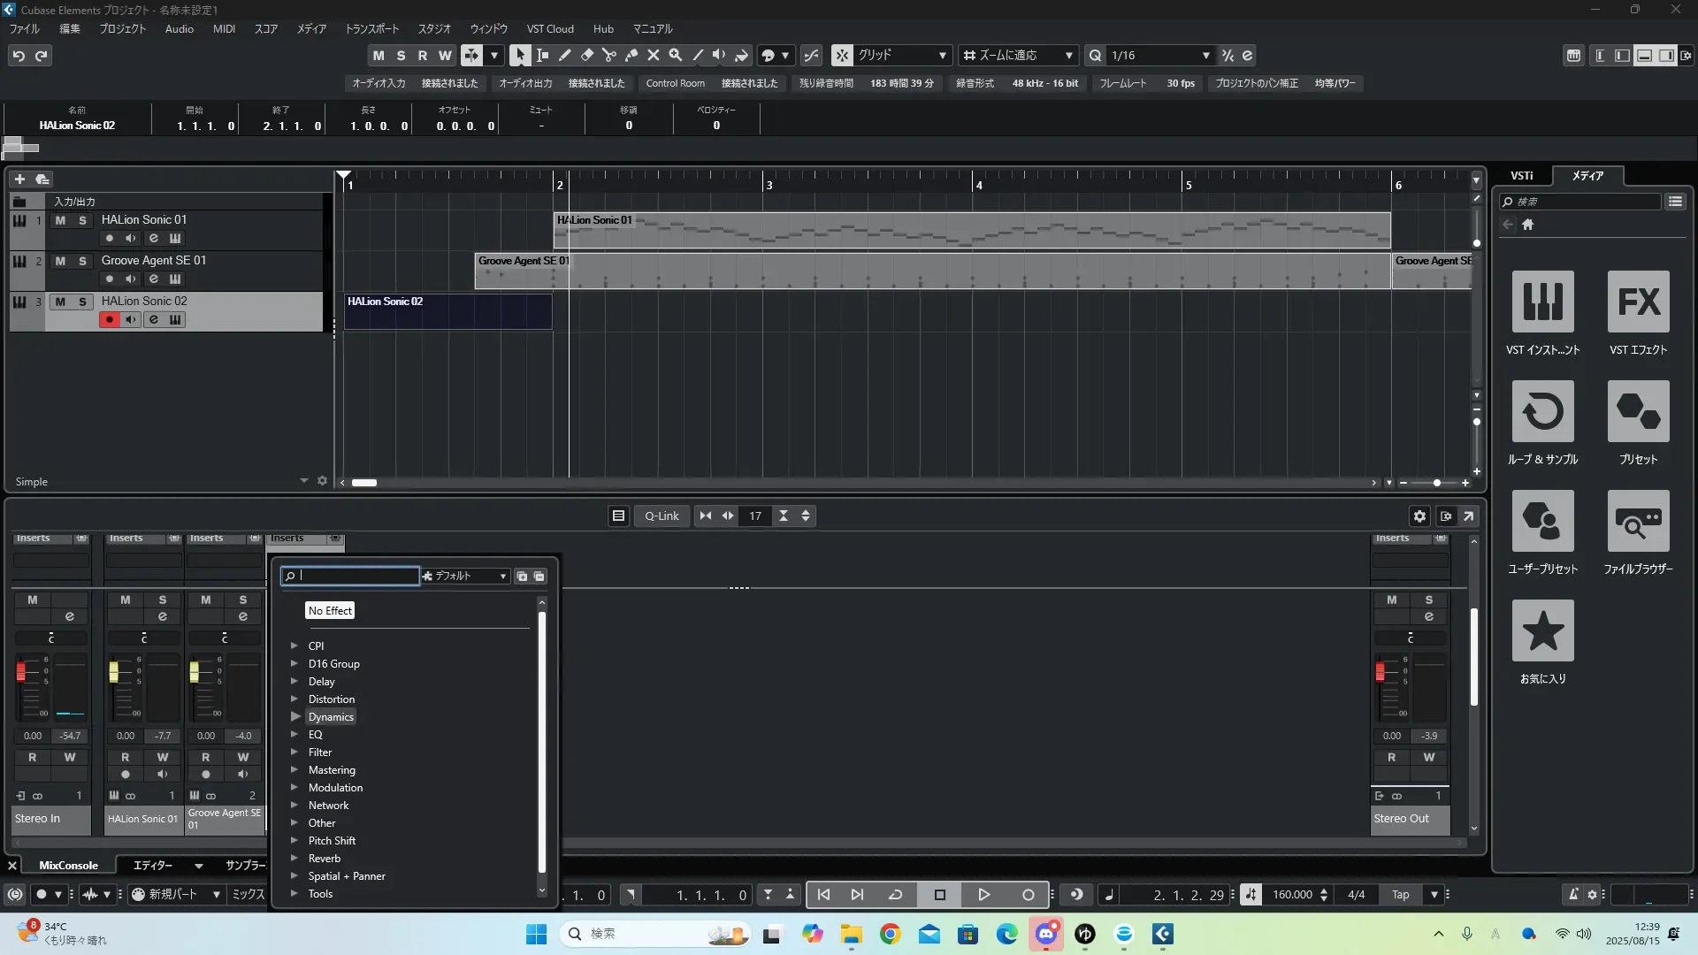Select the Scissors split tool
Screen dimensions: 1698x955
click(608, 55)
